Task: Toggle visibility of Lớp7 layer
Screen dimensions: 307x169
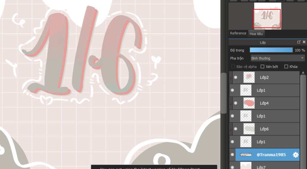Action: click(232, 167)
